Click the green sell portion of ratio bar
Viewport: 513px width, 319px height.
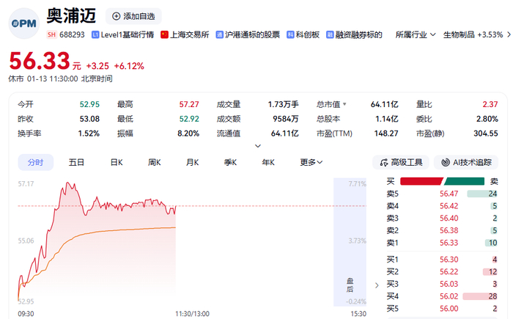pyautogui.click(x=464, y=181)
